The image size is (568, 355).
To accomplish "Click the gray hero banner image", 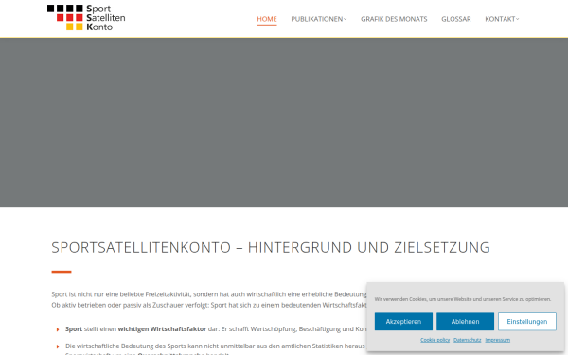I will [x=284, y=122].
